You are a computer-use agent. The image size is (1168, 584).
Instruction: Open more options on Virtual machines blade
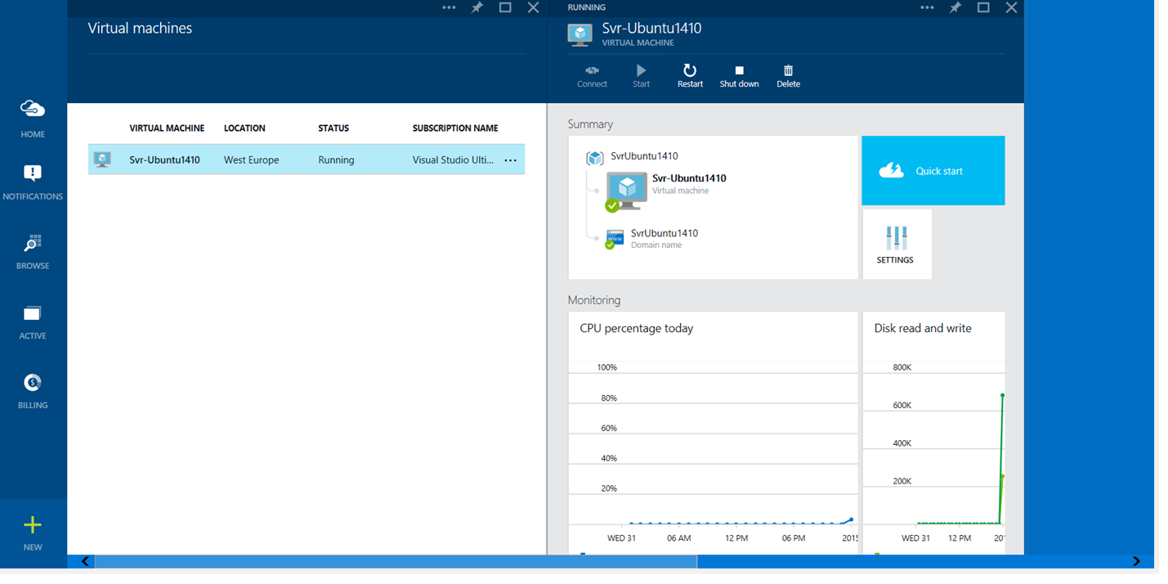coord(449,7)
